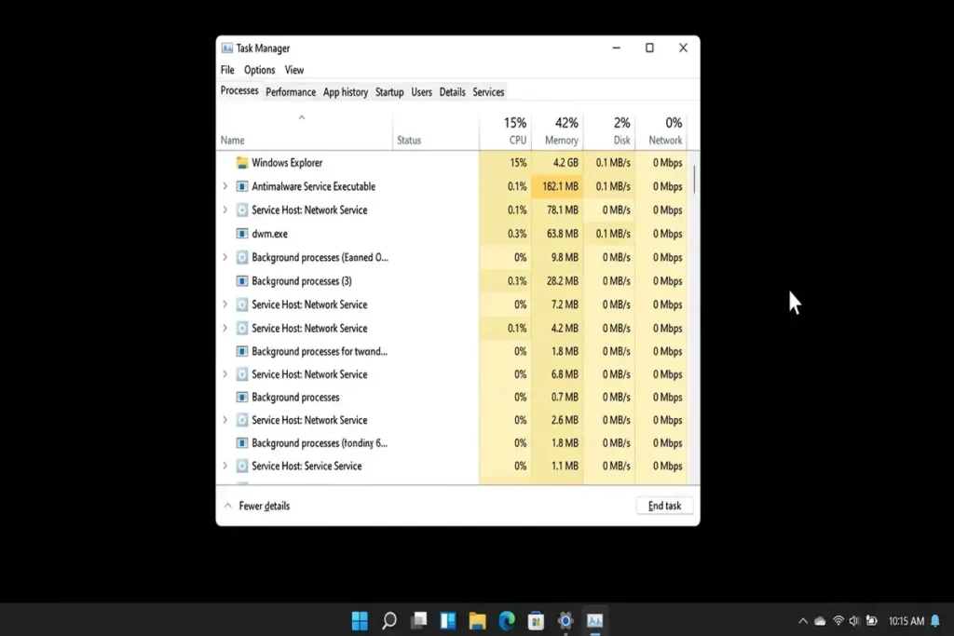Switch to the Services tab
The image size is (954, 636).
point(488,92)
